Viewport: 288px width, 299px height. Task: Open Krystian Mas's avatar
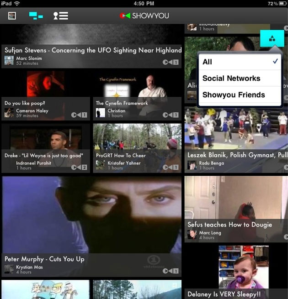(9, 269)
